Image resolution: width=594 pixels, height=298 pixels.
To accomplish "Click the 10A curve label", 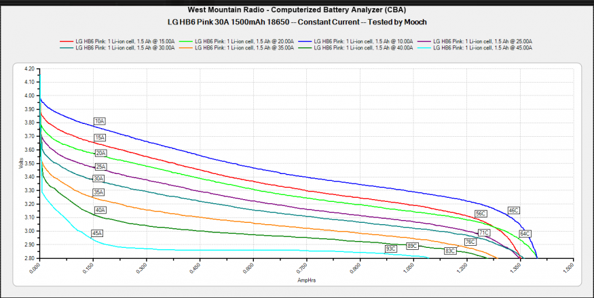I will (x=100, y=121).
